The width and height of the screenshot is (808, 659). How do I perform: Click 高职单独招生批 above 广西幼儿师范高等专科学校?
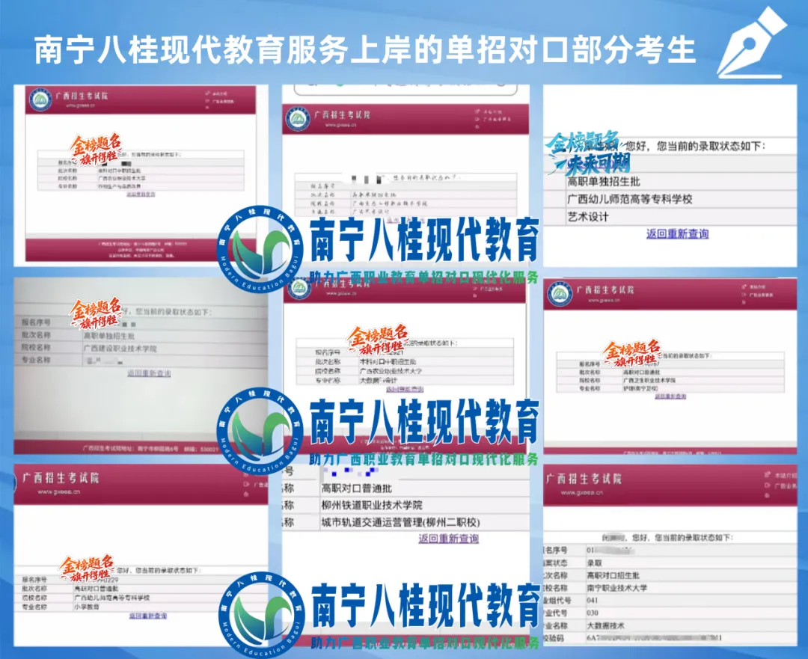coord(604,181)
